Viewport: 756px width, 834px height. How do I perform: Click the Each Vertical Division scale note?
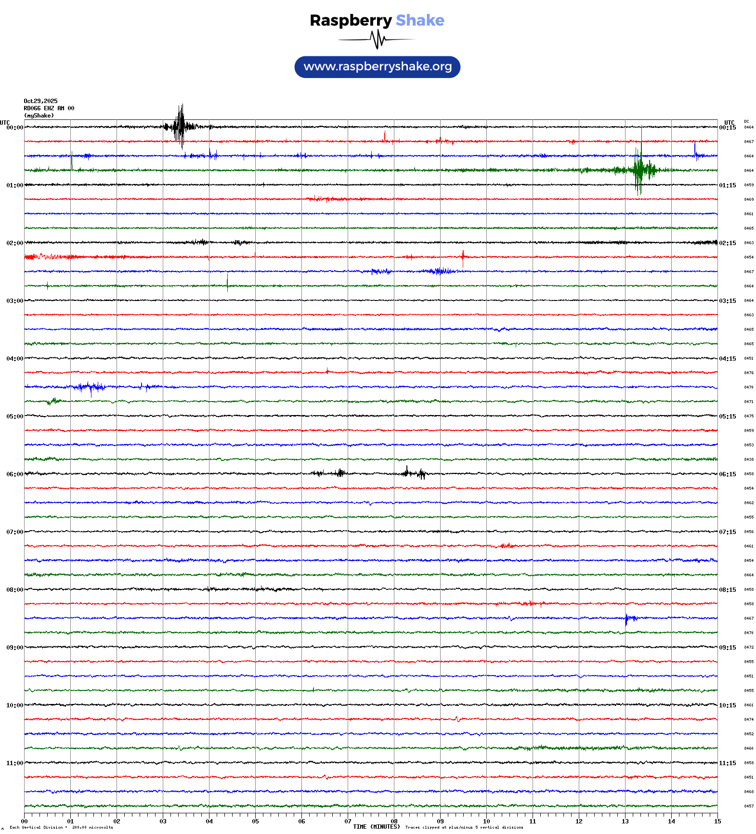[61, 827]
